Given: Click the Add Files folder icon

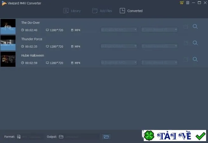Looking at the screenshot, I should [95, 11].
